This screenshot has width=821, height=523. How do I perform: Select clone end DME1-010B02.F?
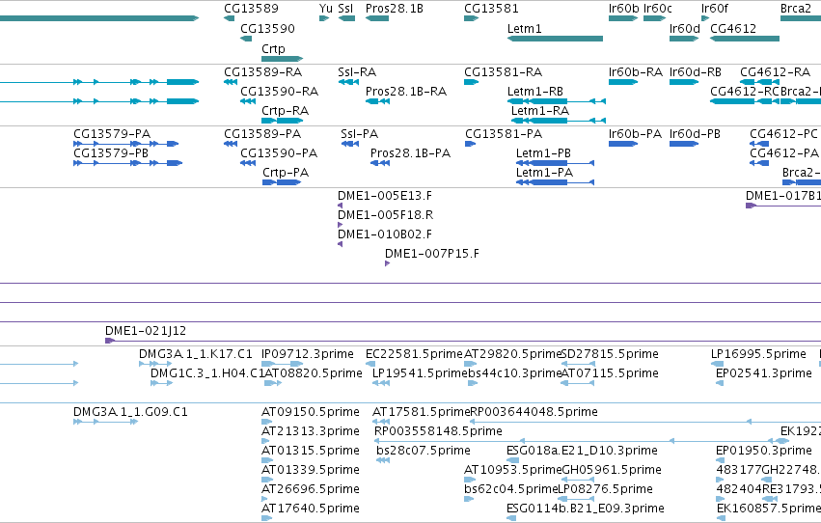tap(384, 234)
